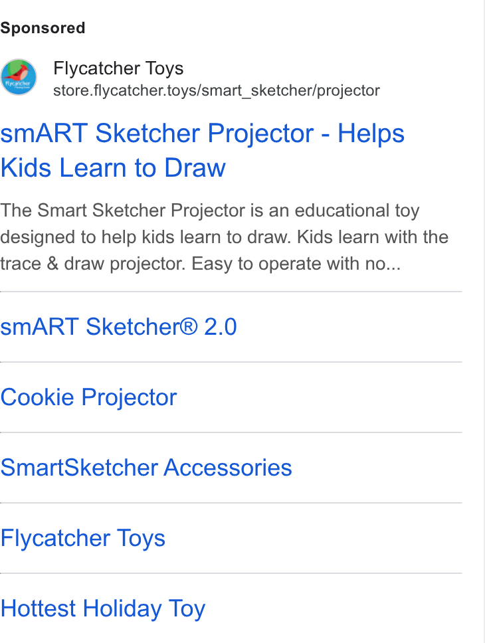Click the bold Sponsored label
This screenshot has width=485, height=643.
[x=43, y=29]
